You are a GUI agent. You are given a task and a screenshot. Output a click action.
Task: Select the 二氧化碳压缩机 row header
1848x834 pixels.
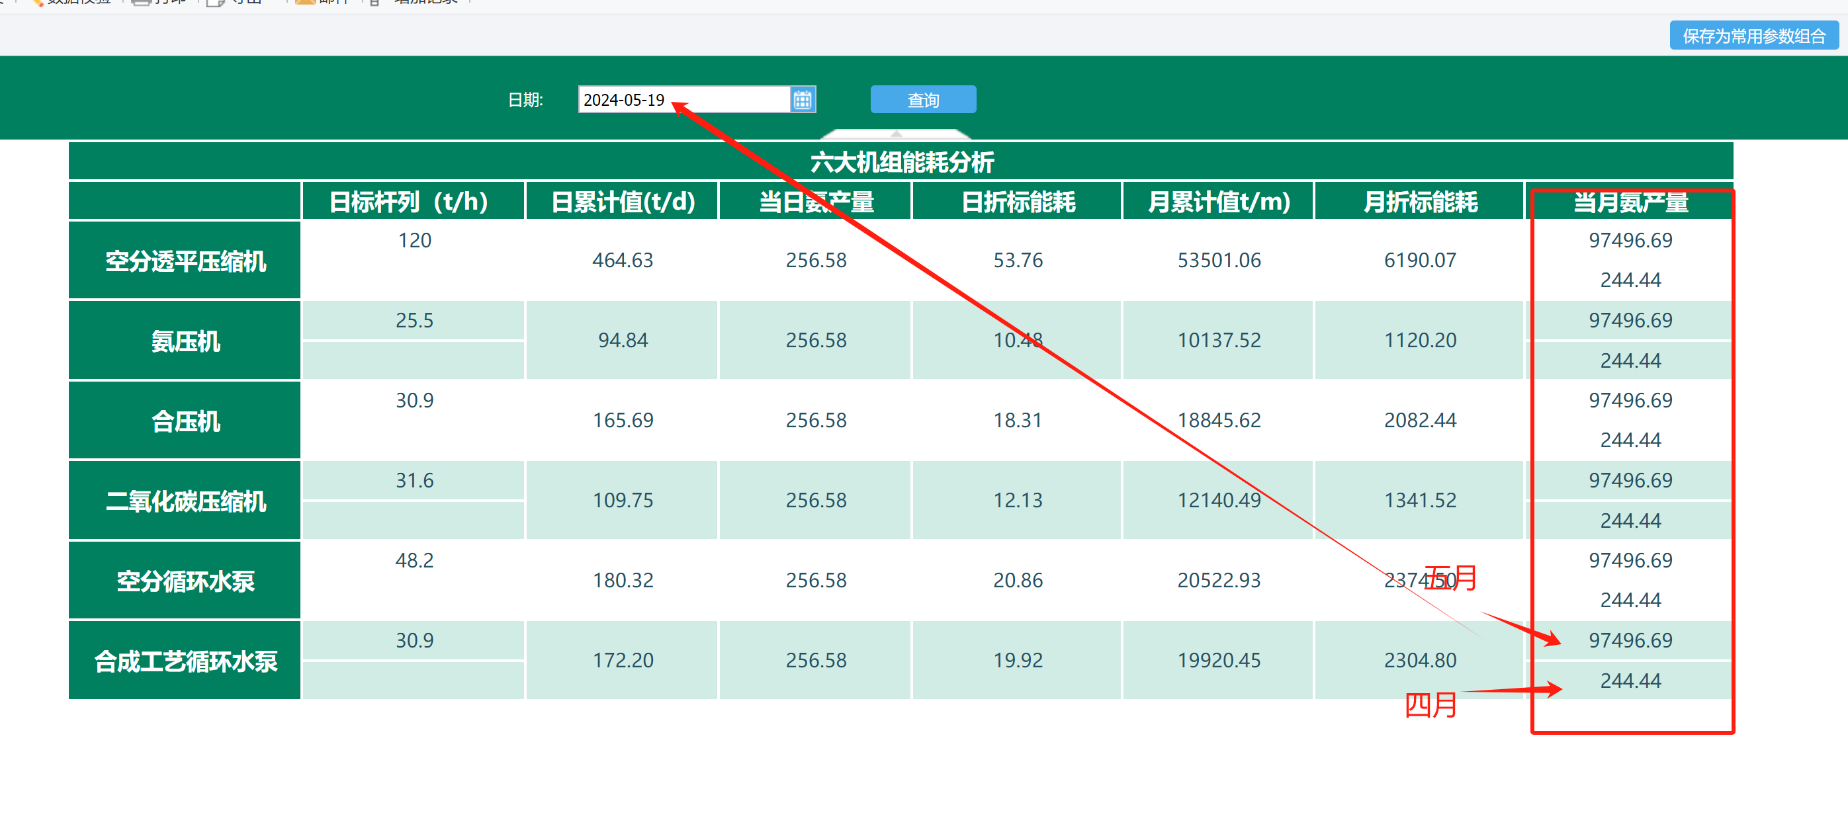185,501
